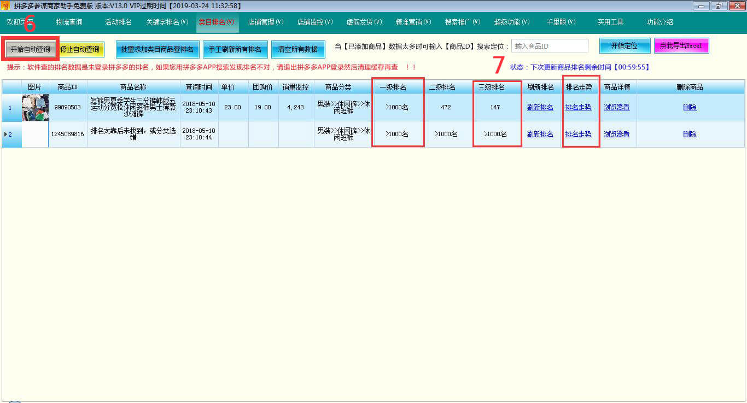Click 手工刷新所有排名 button
Screen dimensions: 747x403
pos(235,49)
